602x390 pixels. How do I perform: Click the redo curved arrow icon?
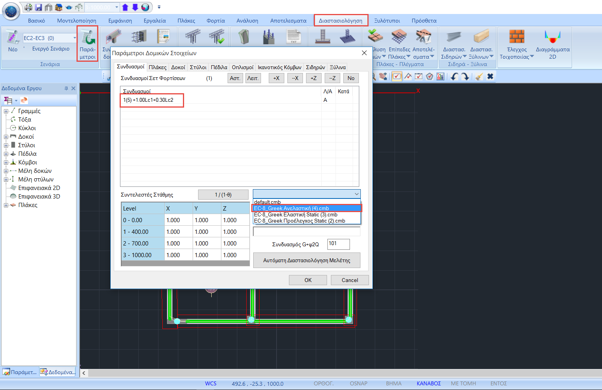click(x=465, y=77)
